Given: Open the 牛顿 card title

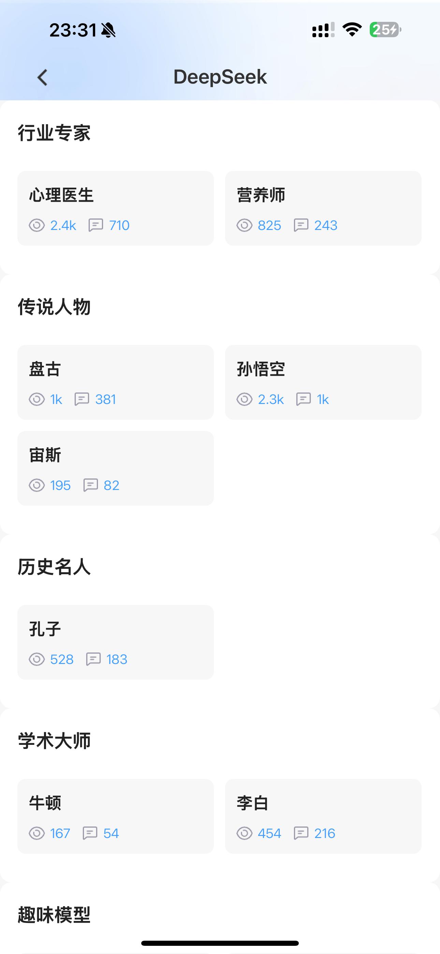Looking at the screenshot, I should point(45,803).
